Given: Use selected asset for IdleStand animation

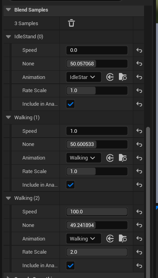Looking at the screenshot, I should [x=110, y=77].
